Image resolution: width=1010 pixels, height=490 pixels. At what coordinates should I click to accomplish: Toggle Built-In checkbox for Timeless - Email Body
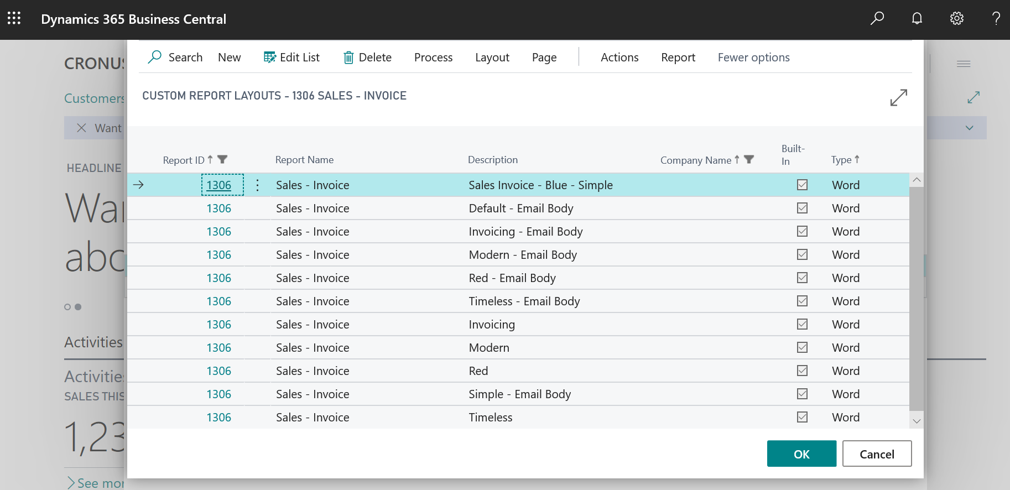(802, 301)
